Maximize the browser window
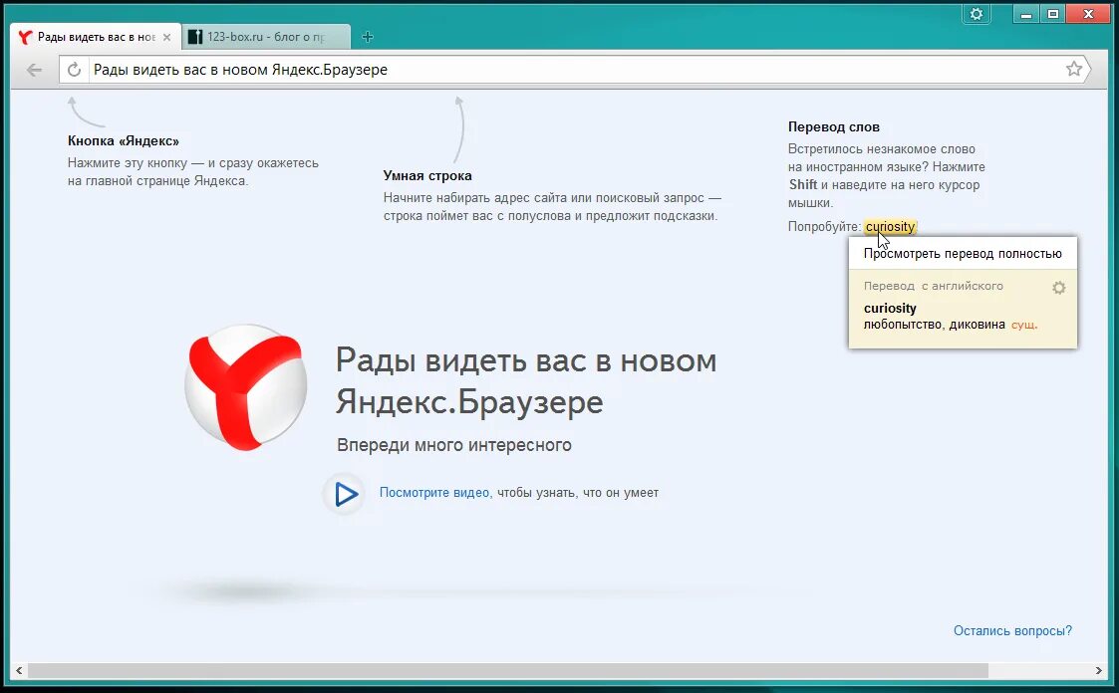The height and width of the screenshot is (693, 1119). (x=1052, y=14)
